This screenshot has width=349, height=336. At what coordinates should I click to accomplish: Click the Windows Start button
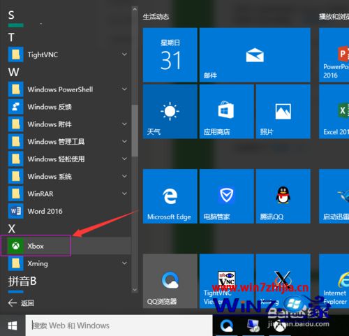click(13, 326)
